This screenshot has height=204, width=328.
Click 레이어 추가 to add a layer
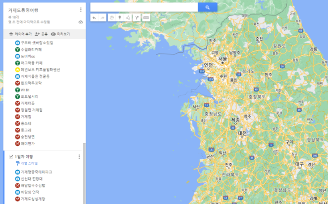(20, 34)
